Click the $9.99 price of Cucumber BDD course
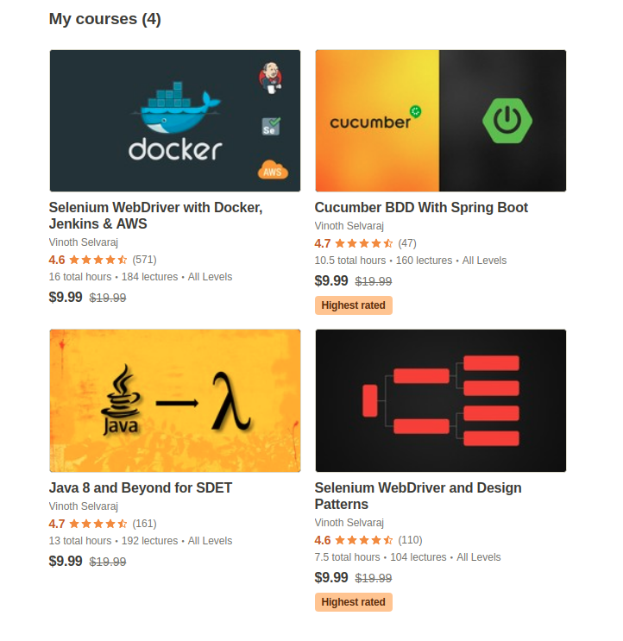623x641 pixels. click(x=331, y=280)
